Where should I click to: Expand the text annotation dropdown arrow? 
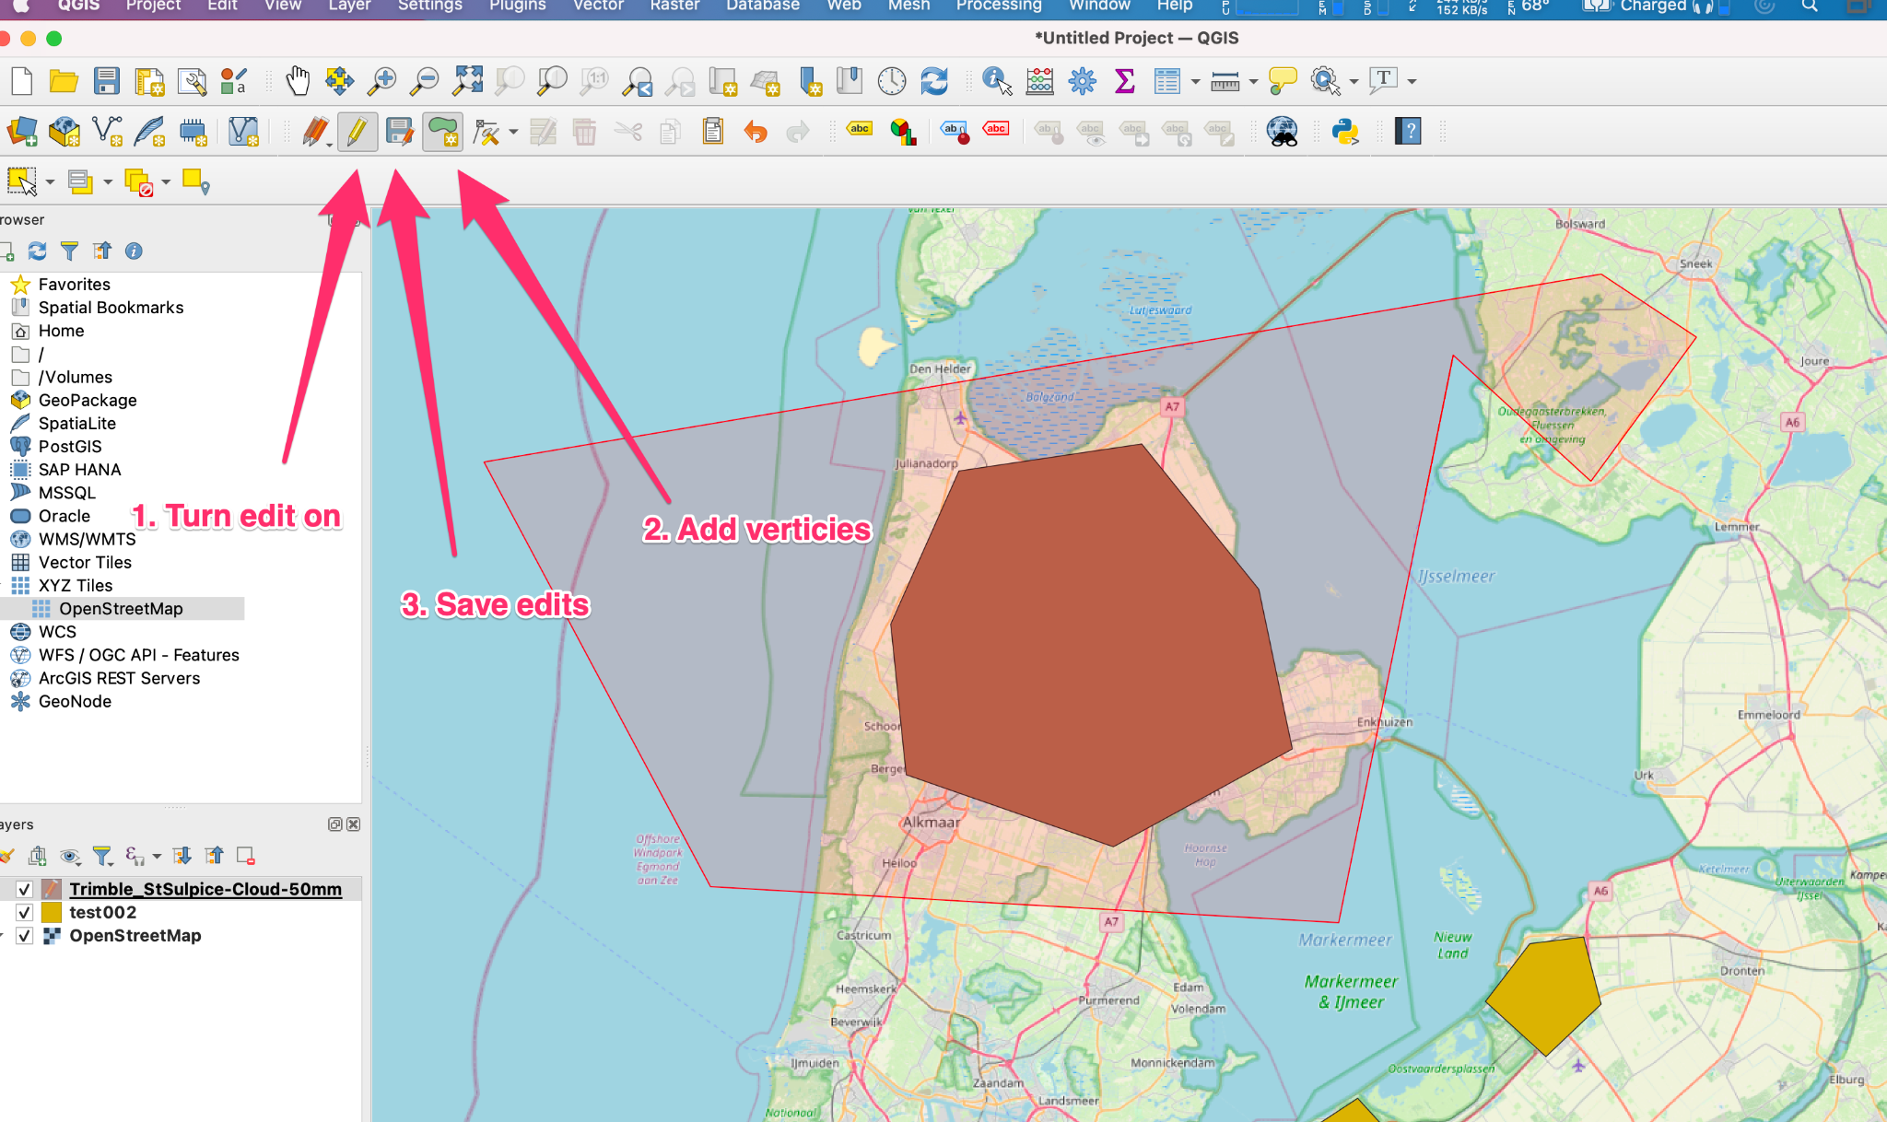click(1412, 81)
